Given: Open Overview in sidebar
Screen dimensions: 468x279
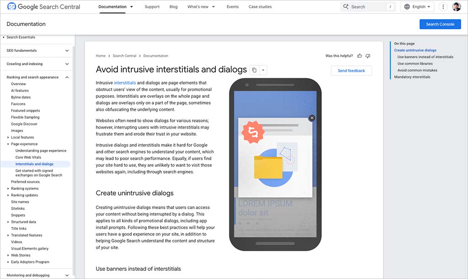Looking at the screenshot, I should 18,84.
